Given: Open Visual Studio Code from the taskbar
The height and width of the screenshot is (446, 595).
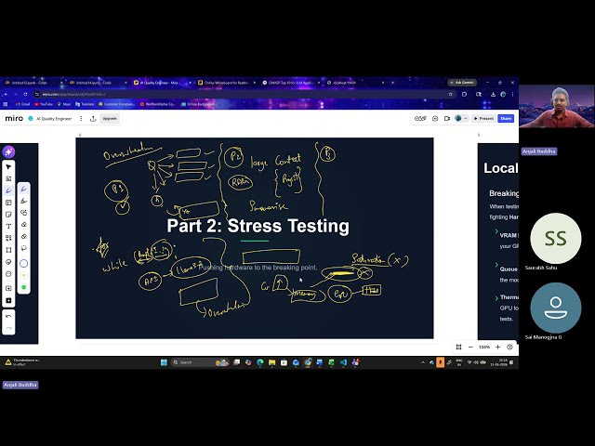Looking at the screenshot, I should tap(343, 362).
